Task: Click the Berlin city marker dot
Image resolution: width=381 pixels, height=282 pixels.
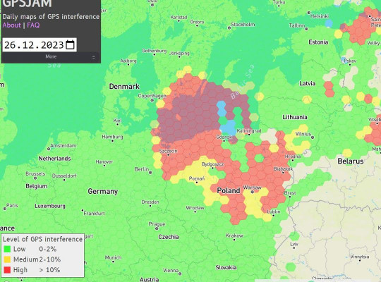Action: click(x=150, y=173)
